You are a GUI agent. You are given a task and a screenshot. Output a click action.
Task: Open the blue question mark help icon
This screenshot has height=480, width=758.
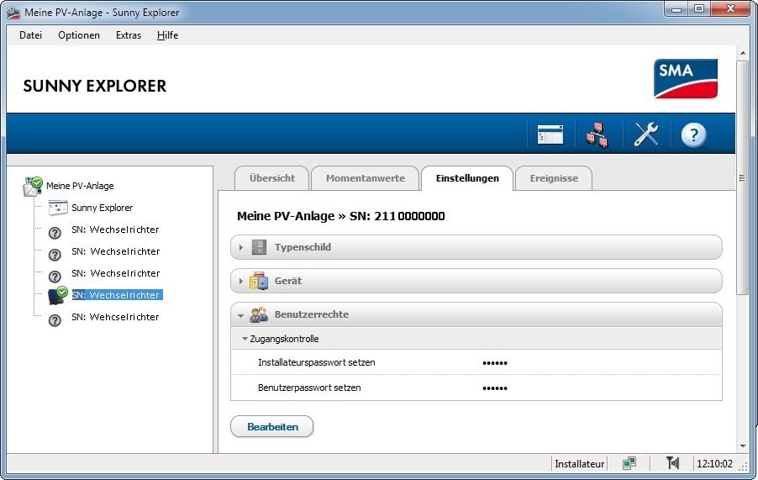693,135
